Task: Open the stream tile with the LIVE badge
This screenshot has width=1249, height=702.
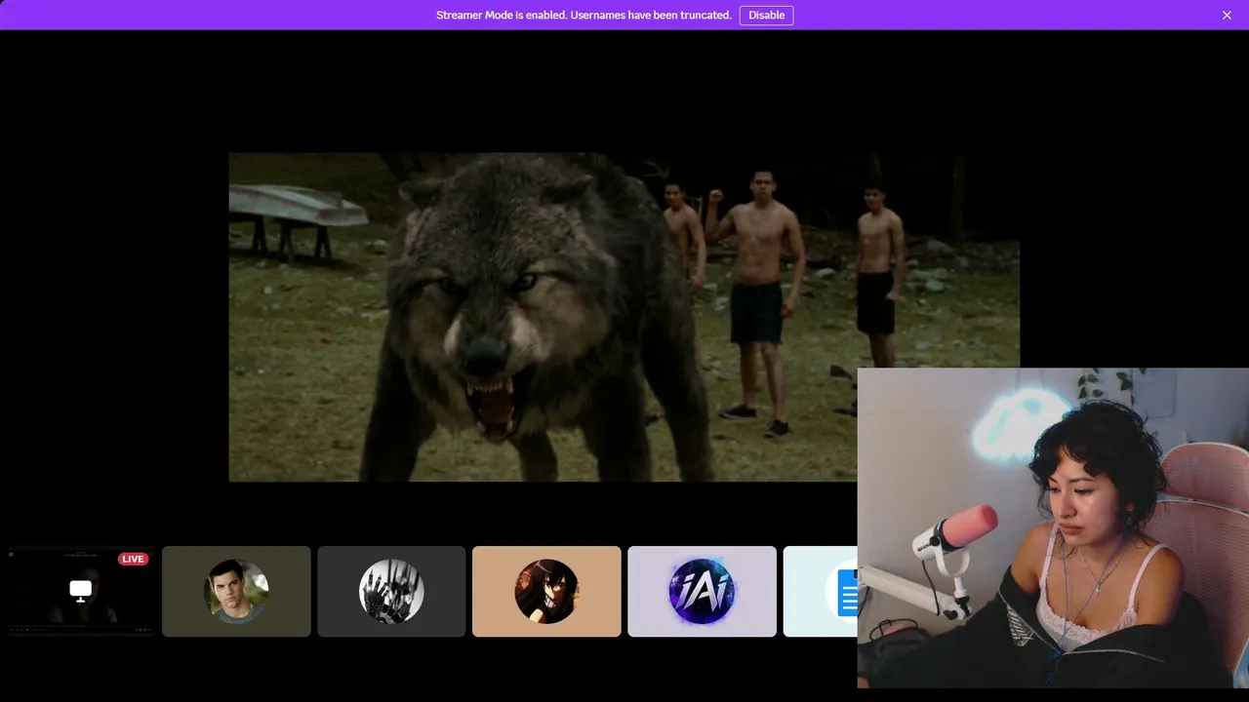Action: coord(81,591)
